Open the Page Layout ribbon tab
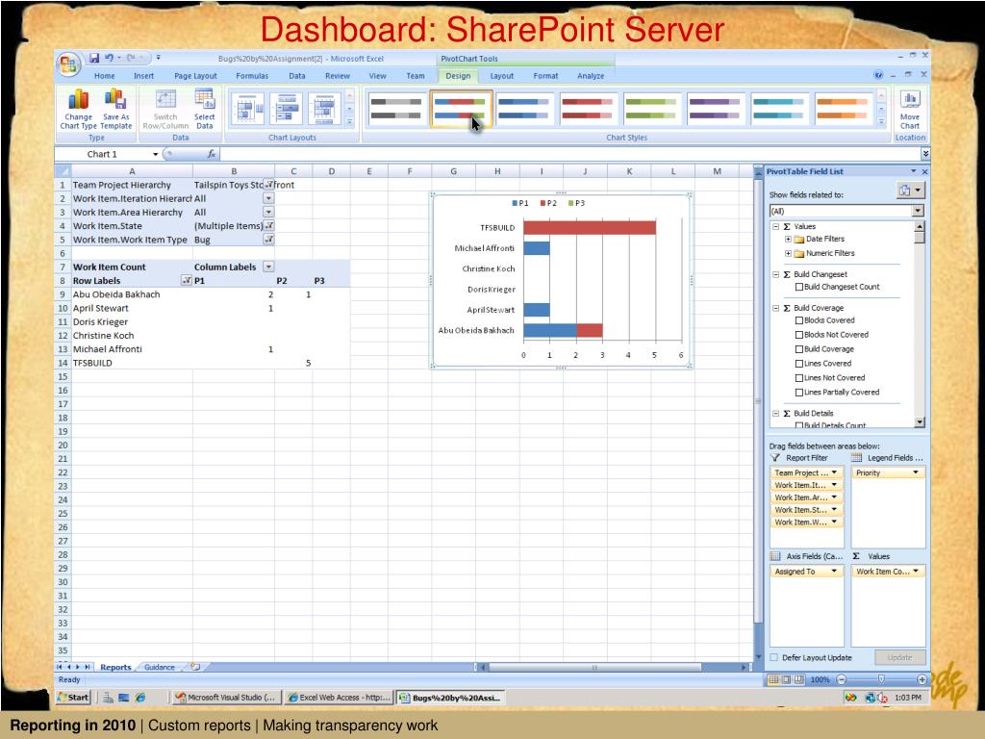Screen dimensions: 985x739 [195, 76]
